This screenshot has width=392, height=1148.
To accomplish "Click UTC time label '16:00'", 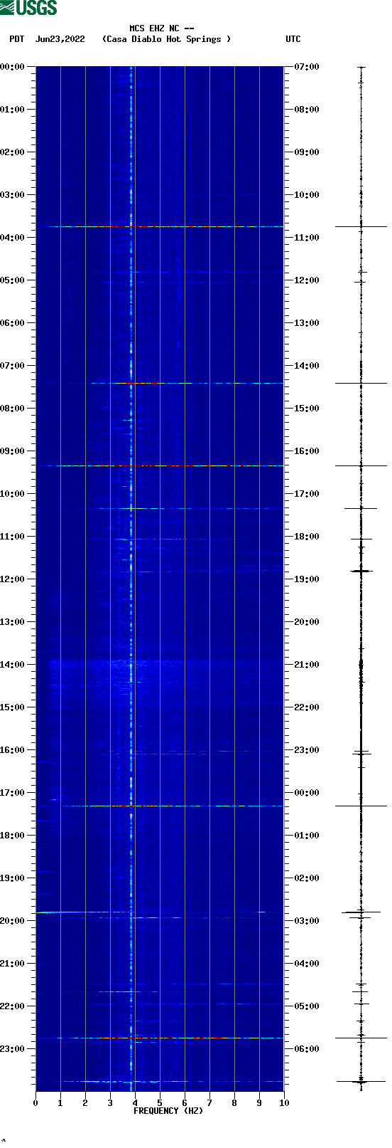I will pos(307,451).
